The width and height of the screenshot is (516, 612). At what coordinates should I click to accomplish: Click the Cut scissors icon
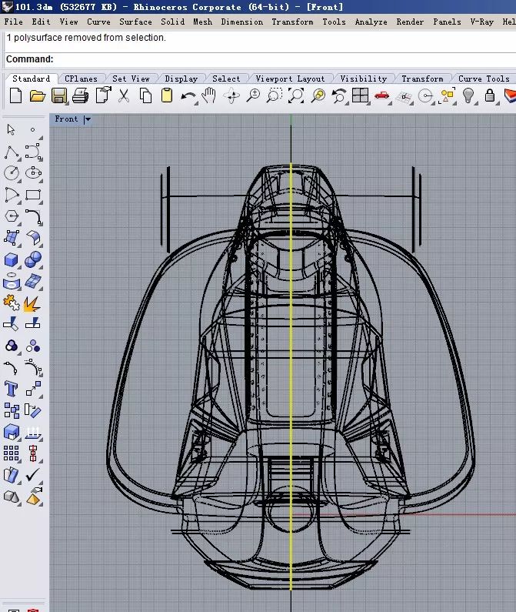(x=124, y=96)
